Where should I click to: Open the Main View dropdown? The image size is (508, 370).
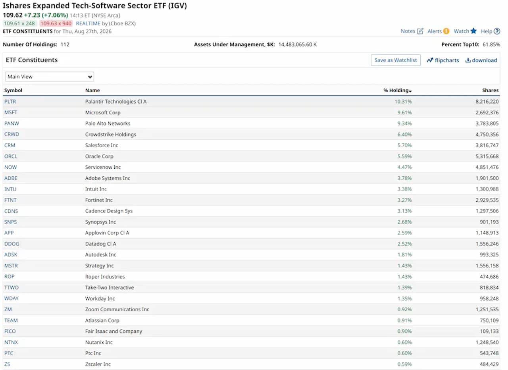coord(50,77)
